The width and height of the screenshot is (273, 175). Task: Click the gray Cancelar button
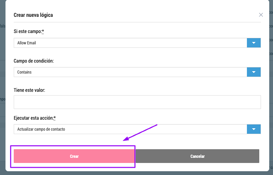click(x=197, y=156)
